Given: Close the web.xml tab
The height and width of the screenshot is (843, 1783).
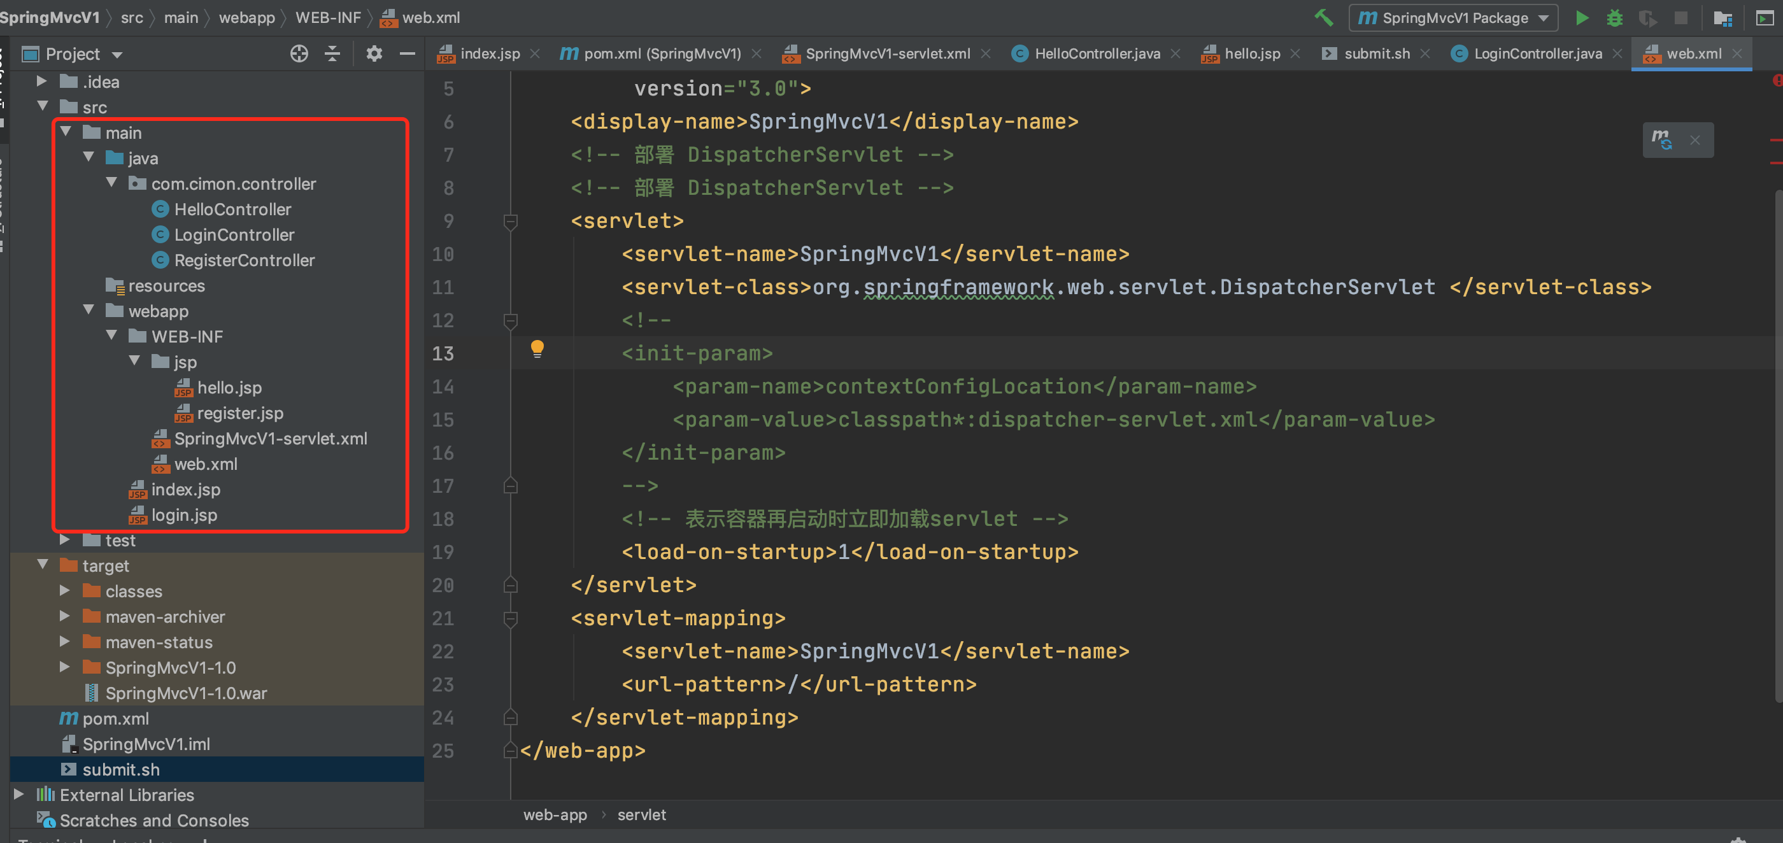Looking at the screenshot, I should [1737, 54].
